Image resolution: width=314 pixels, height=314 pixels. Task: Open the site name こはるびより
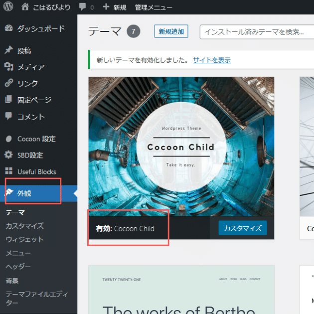pos(51,7)
